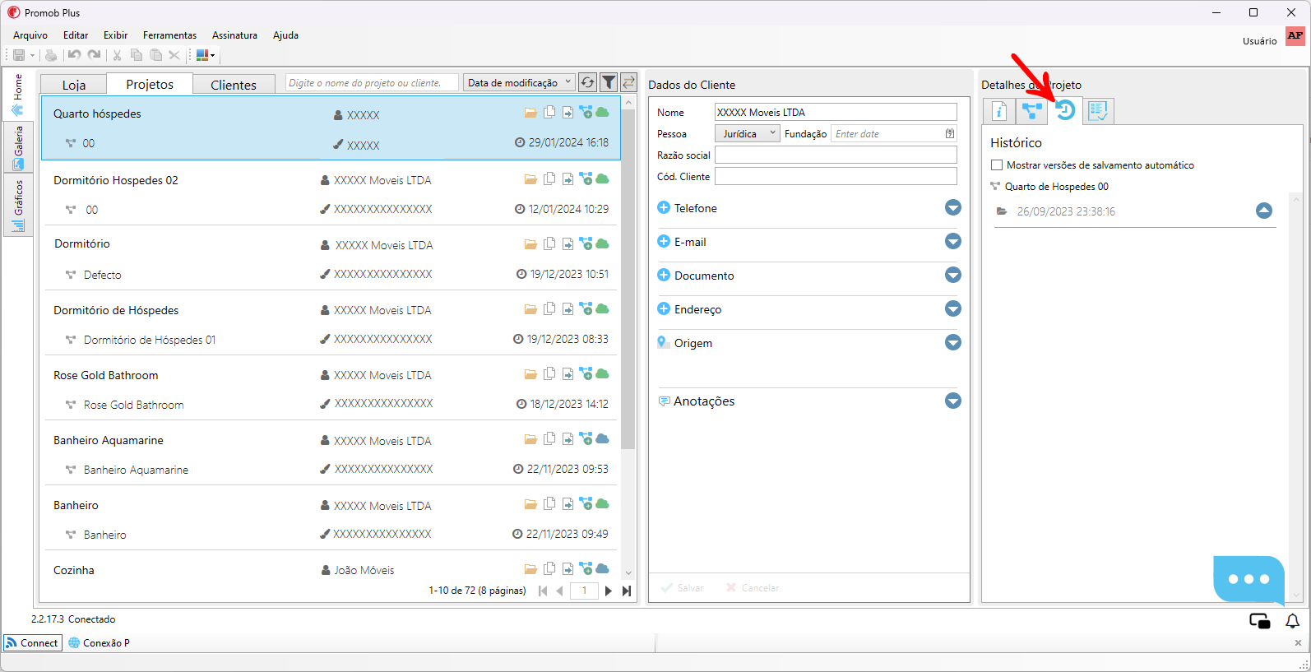Go to next page of projects
The height and width of the screenshot is (672, 1311).
click(608, 591)
